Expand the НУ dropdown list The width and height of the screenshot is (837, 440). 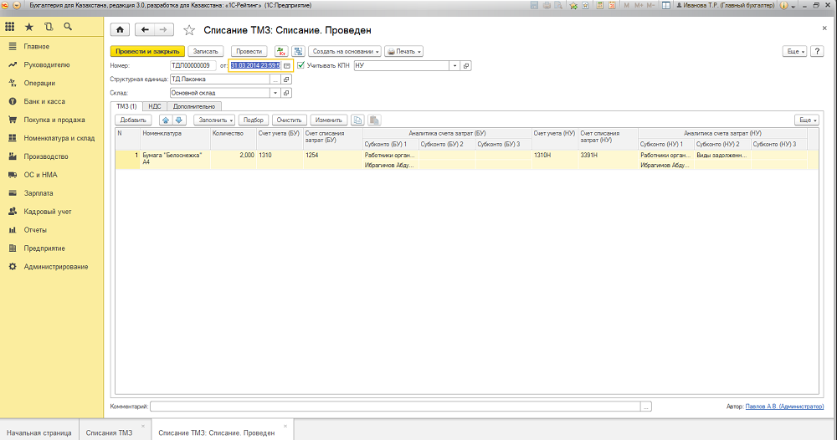click(454, 65)
